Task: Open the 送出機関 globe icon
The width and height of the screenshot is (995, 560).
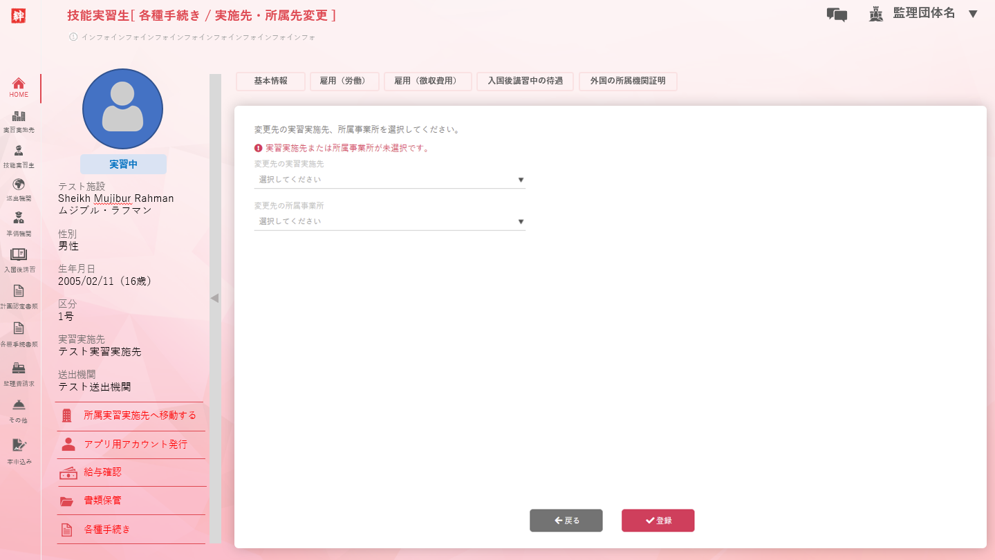Action: click(x=19, y=185)
